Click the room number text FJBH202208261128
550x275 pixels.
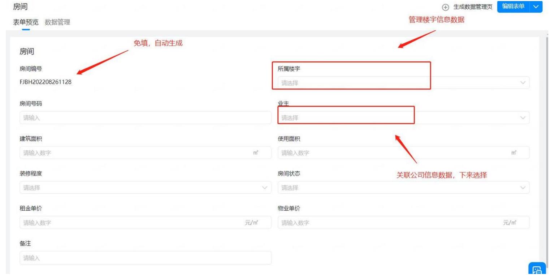(46, 82)
